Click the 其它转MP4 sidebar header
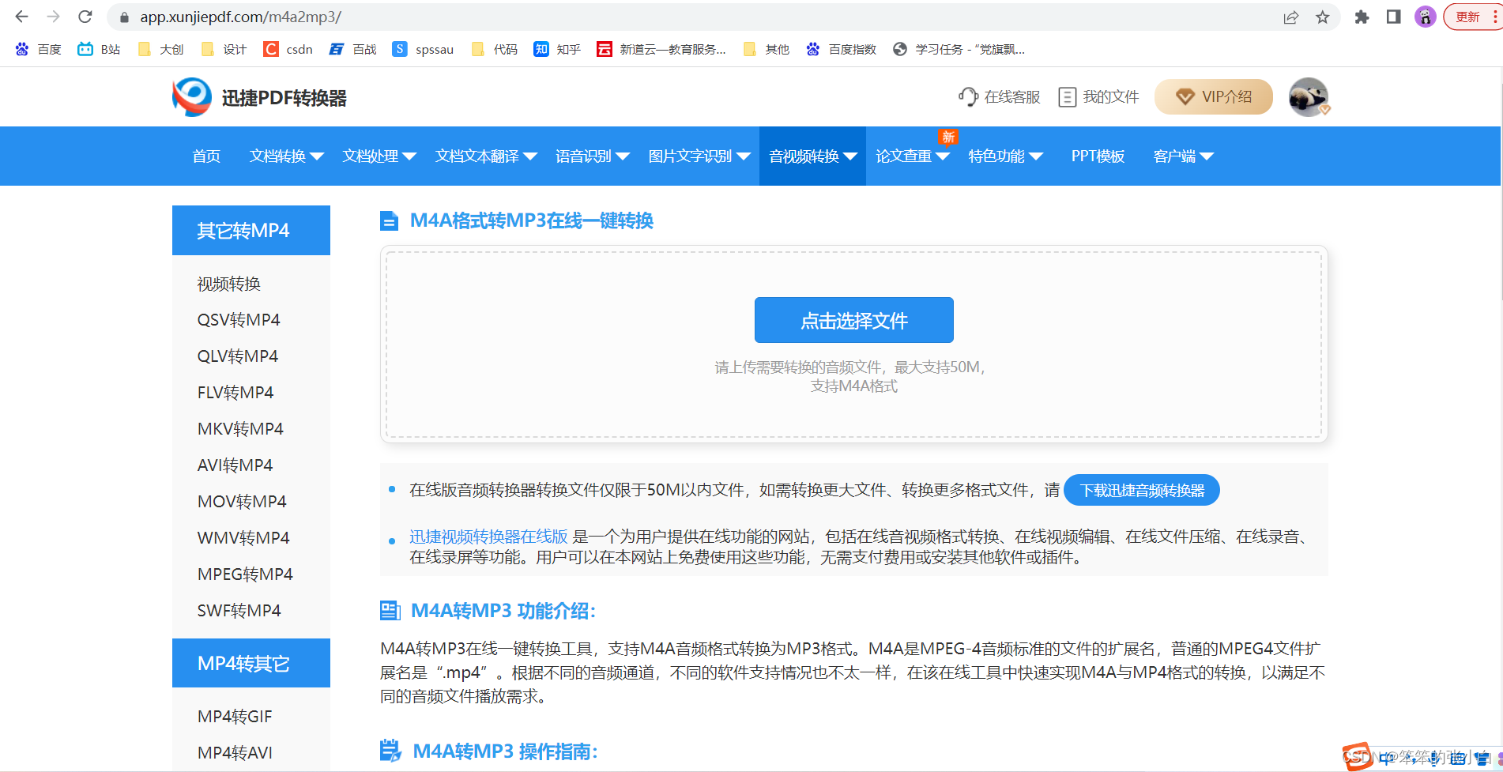Viewport: 1503px width, 772px height. (x=251, y=230)
